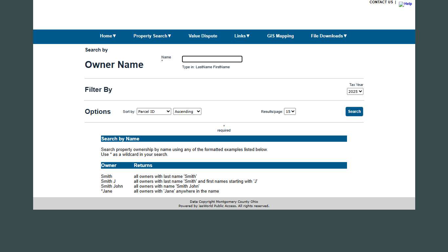The width and height of the screenshot is (448, 252).
Task: Click the Owner Name heading
Action: pyautogui.click(x=114, y=65)
